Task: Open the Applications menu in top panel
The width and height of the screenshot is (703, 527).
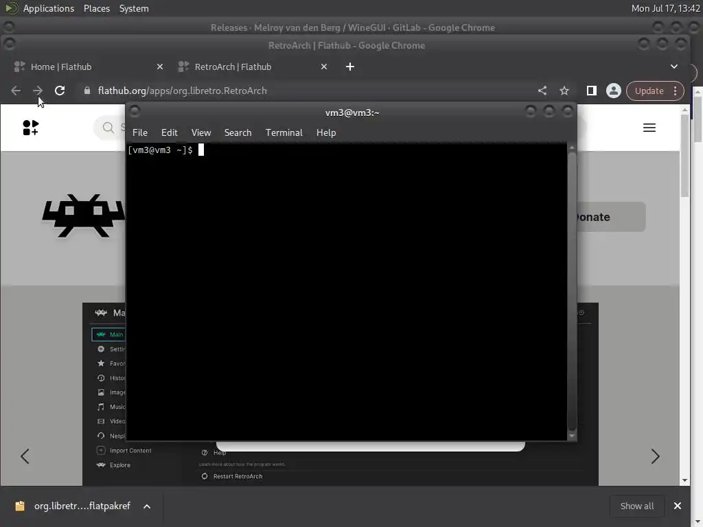Action: coord(49,8)
